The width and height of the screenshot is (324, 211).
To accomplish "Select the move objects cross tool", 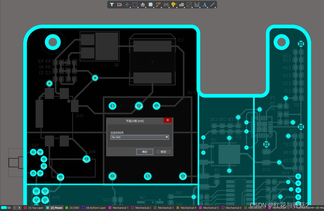I will 127,4.
